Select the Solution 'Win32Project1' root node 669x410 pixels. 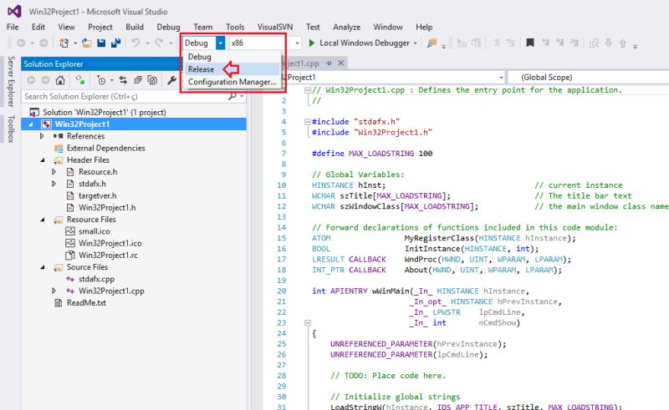point(104,112)
